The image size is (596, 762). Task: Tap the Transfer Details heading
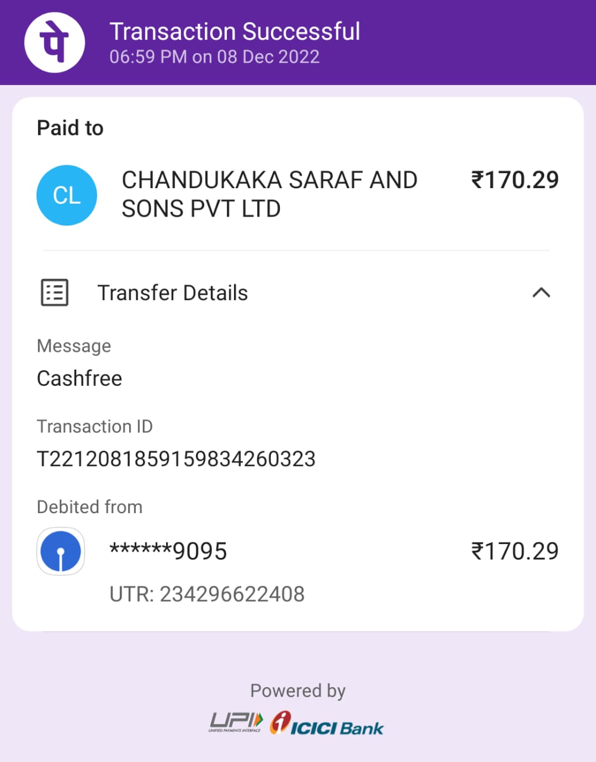tap(173, 293)
